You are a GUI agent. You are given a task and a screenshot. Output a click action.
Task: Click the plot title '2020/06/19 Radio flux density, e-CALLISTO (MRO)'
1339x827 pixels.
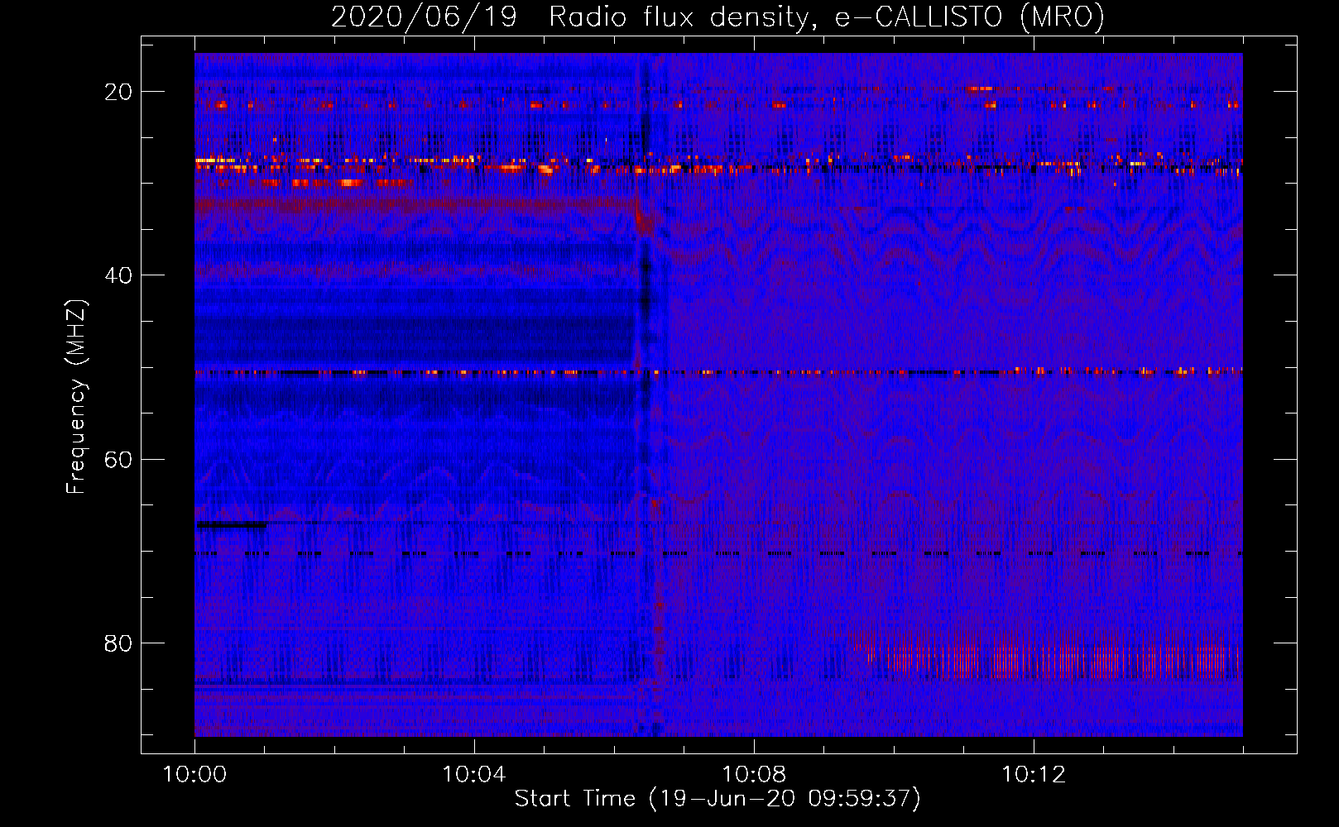click(717, 17)
